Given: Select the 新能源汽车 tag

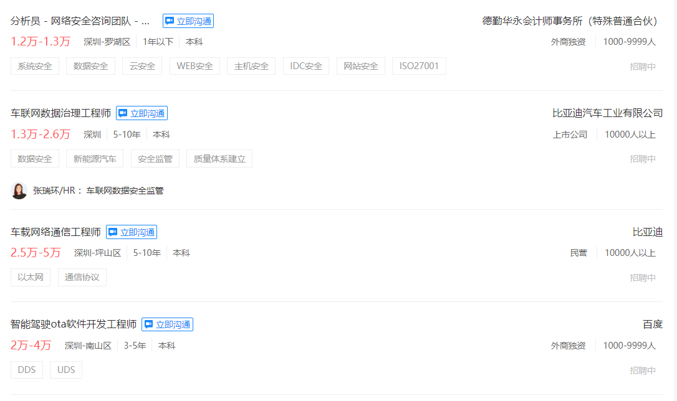Looking at the screenshot, I should tap(95, 159).
